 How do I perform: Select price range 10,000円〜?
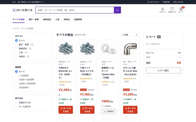(16, 88)
